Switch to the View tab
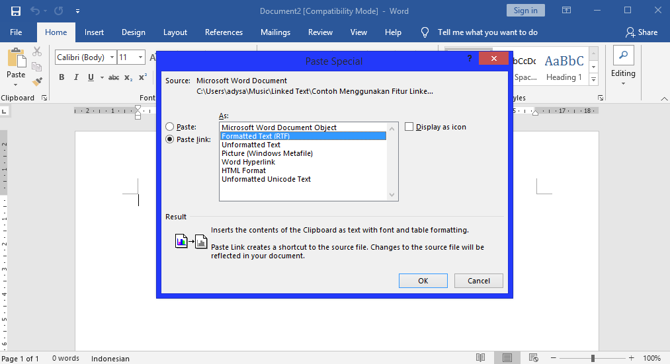 click(x=358, y=32)
